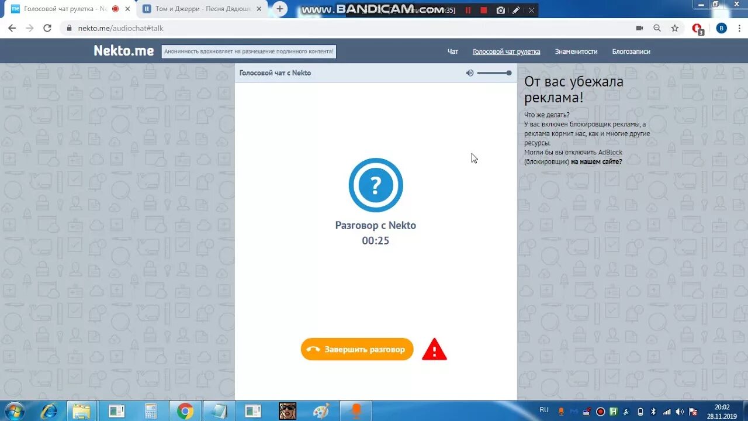Reload the current page
The image size is (748, 421).
tap(47, 28)
